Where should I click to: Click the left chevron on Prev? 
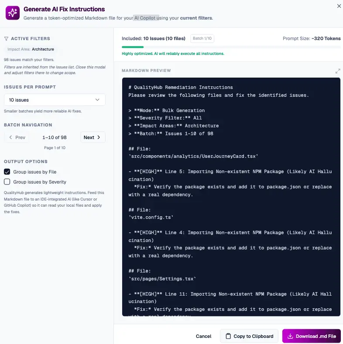(x=10, y=137)
